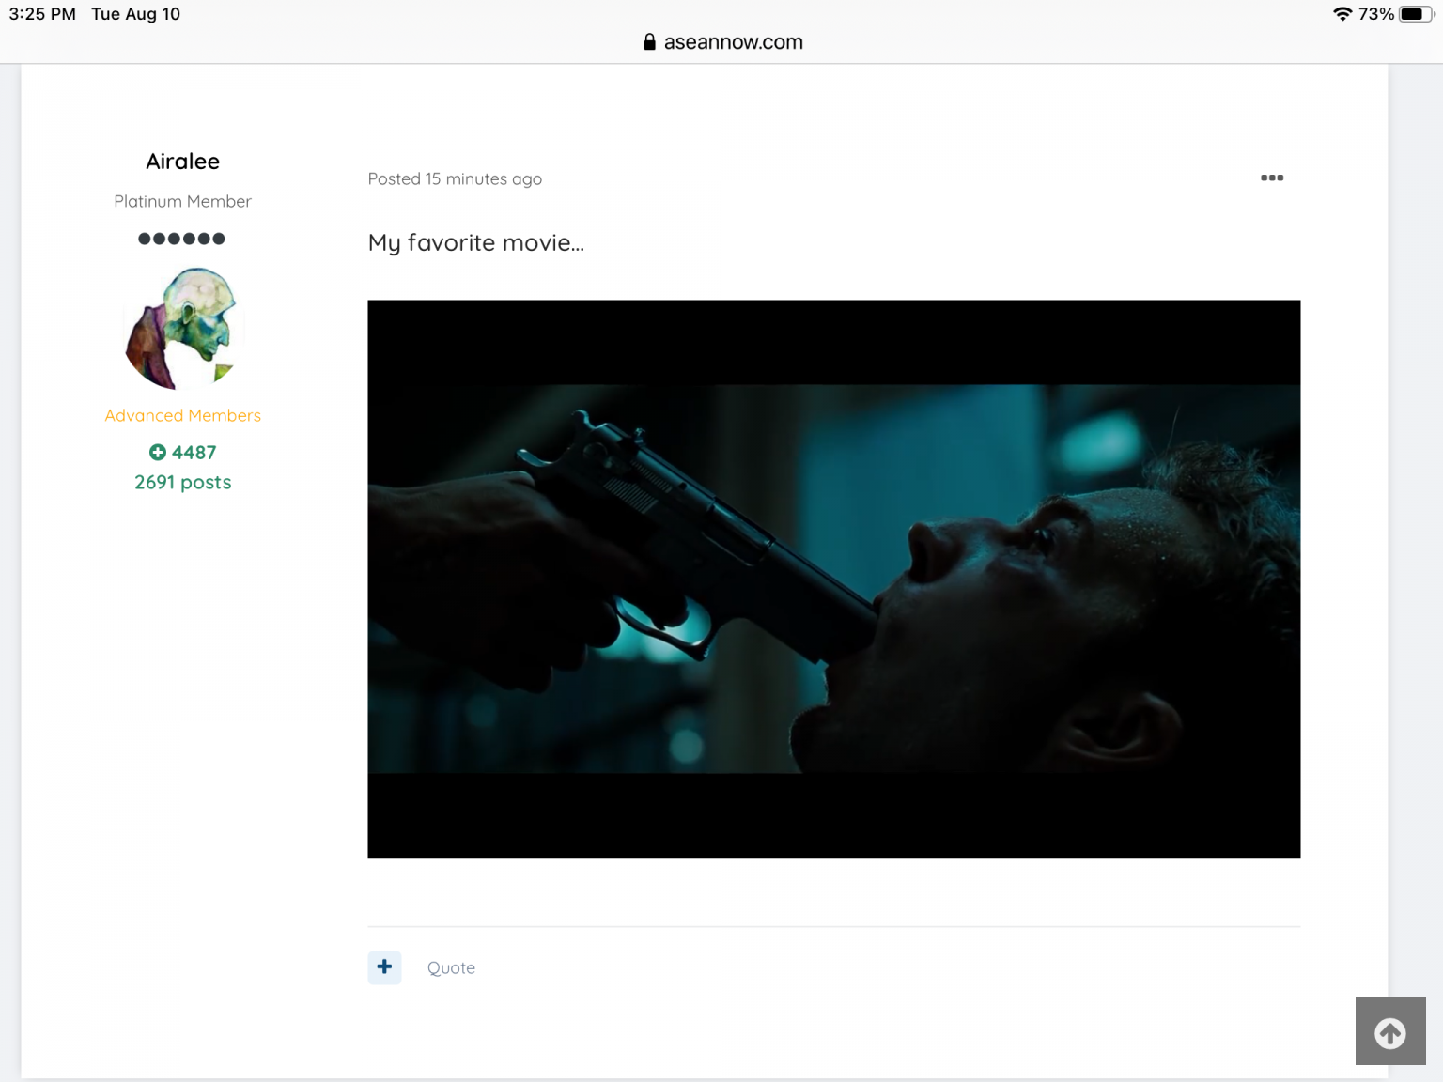
Task: Click the Platinum Member rank text
Action: [182, 201]
